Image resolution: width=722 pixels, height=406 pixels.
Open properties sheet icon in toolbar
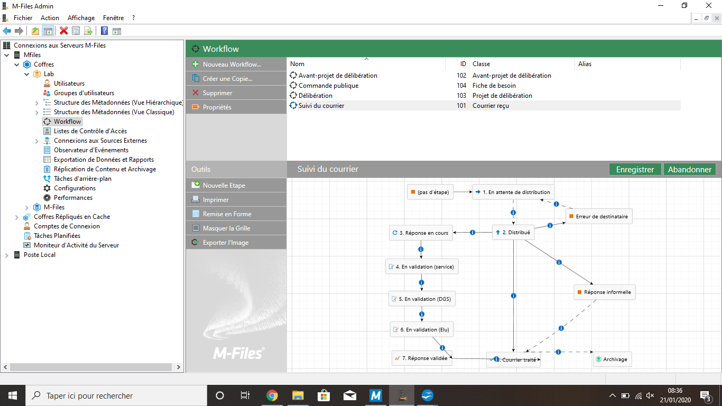76,31
